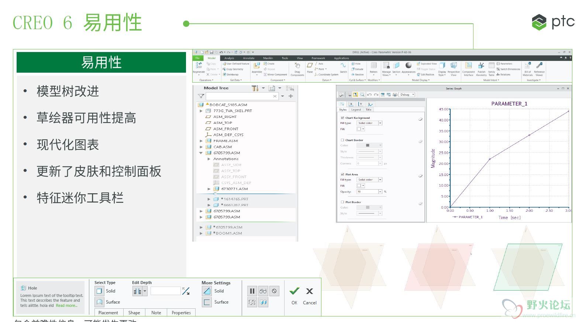Expand the 773G_TVA_SKEL.PRT node
The height and width of the screenshot is (322, 579).
[201, 111]
